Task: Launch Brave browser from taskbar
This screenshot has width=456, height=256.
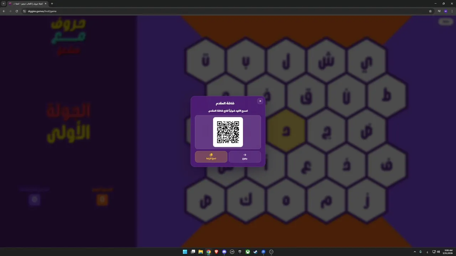Action: (216, 252)
